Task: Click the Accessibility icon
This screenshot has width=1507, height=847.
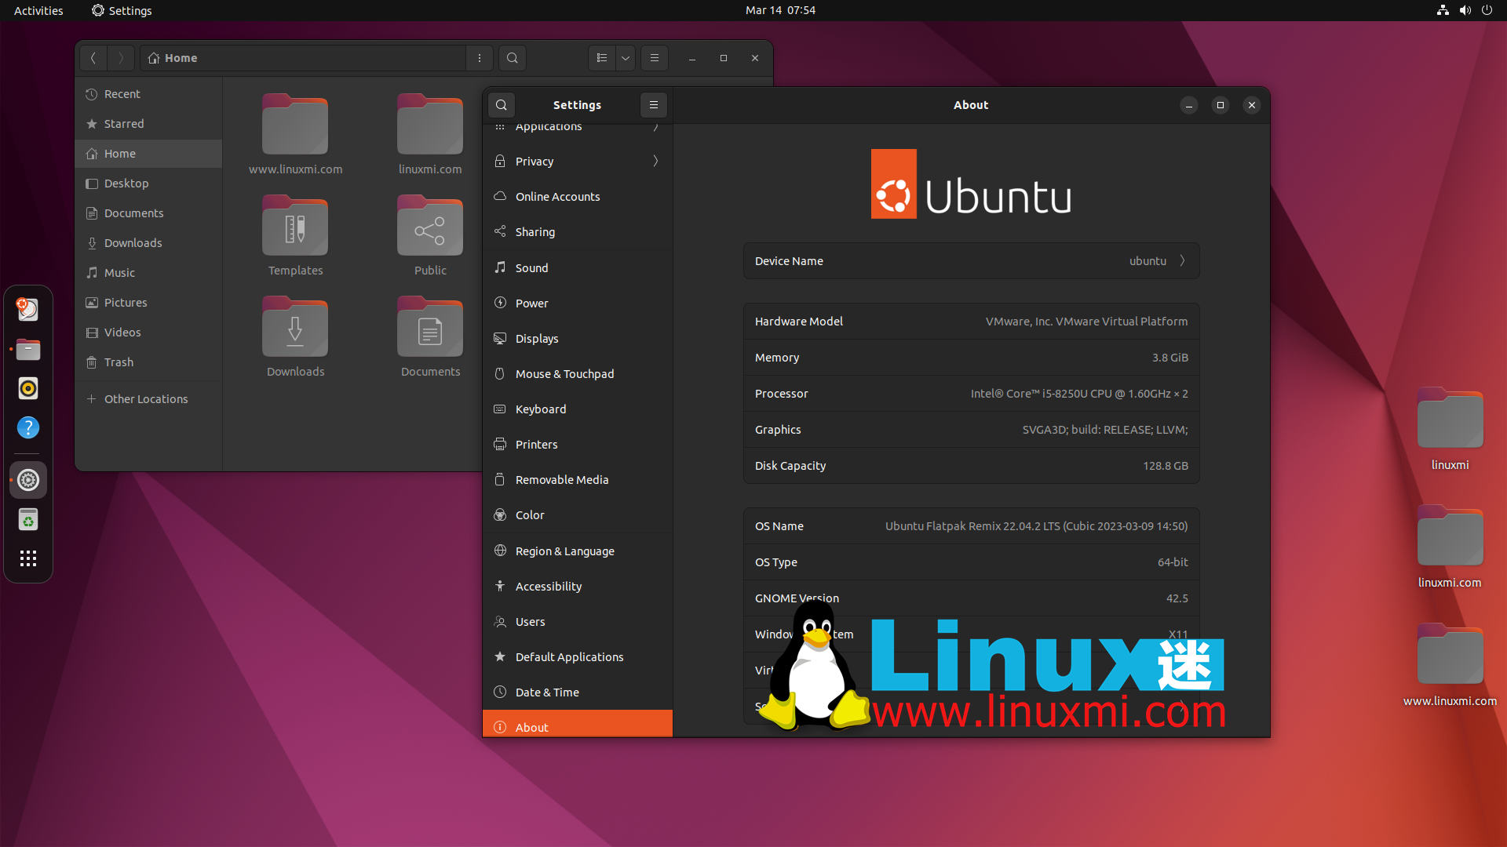Action: tap(500, 587)
